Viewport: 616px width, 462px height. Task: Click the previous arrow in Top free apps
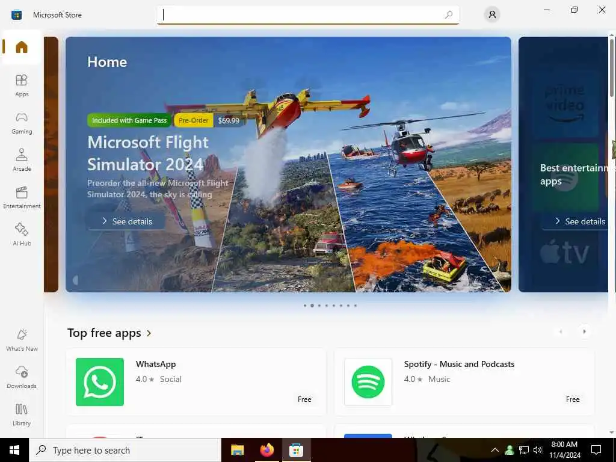tap(561, 331)
